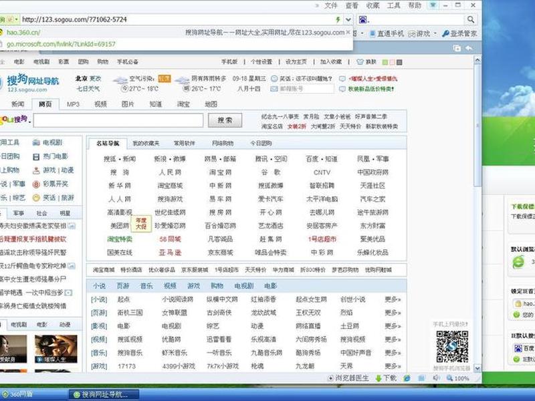Screen dimensions: 535x401
Task: Expand the address bar history dropdown
Action: [x=348, y=19]
